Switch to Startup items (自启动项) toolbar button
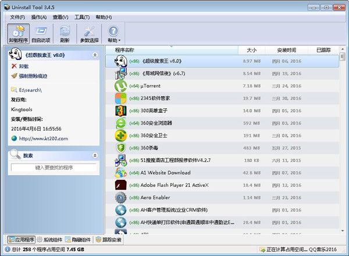This screenshot has width=349, height=256. coord(41,34)
